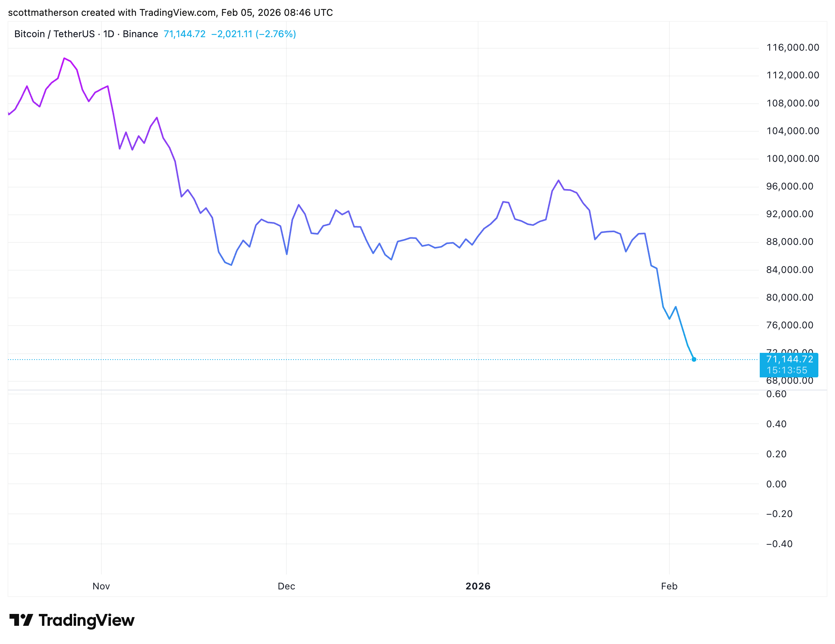Click the 0.00 indicator axis label
Image resolution: width=835 pixels, height=644 pixels.
click(x=776, y=484)
